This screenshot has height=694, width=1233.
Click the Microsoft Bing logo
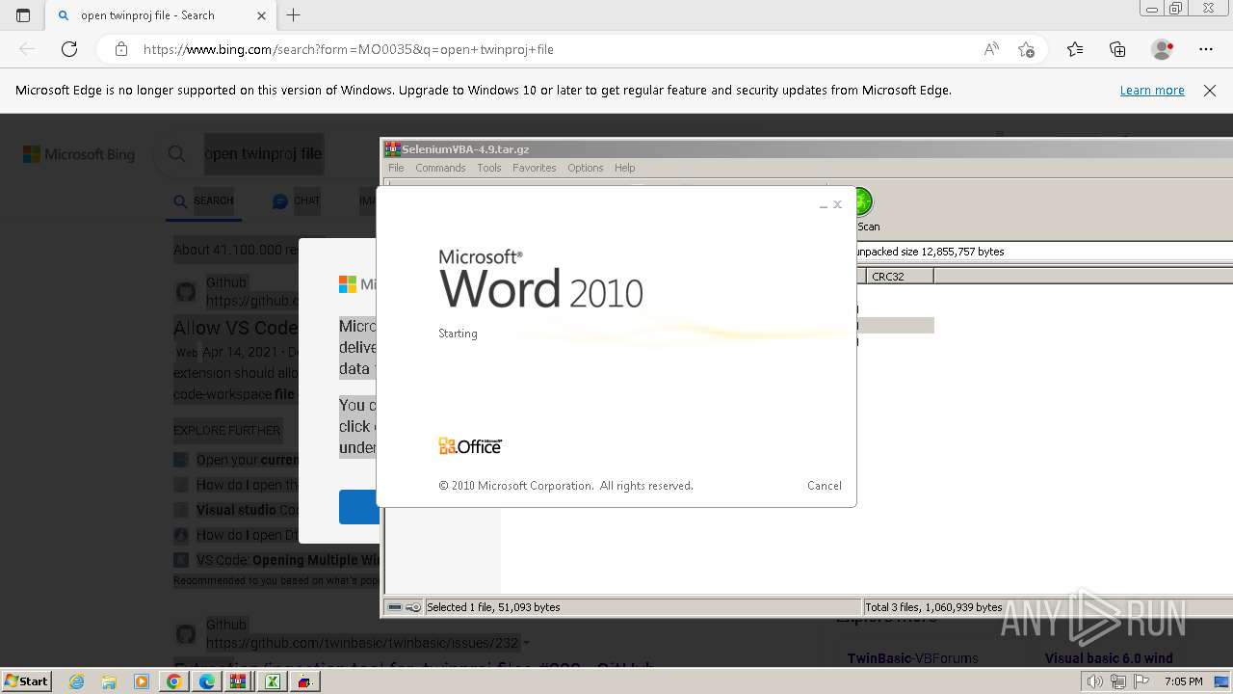coord(79,154)
